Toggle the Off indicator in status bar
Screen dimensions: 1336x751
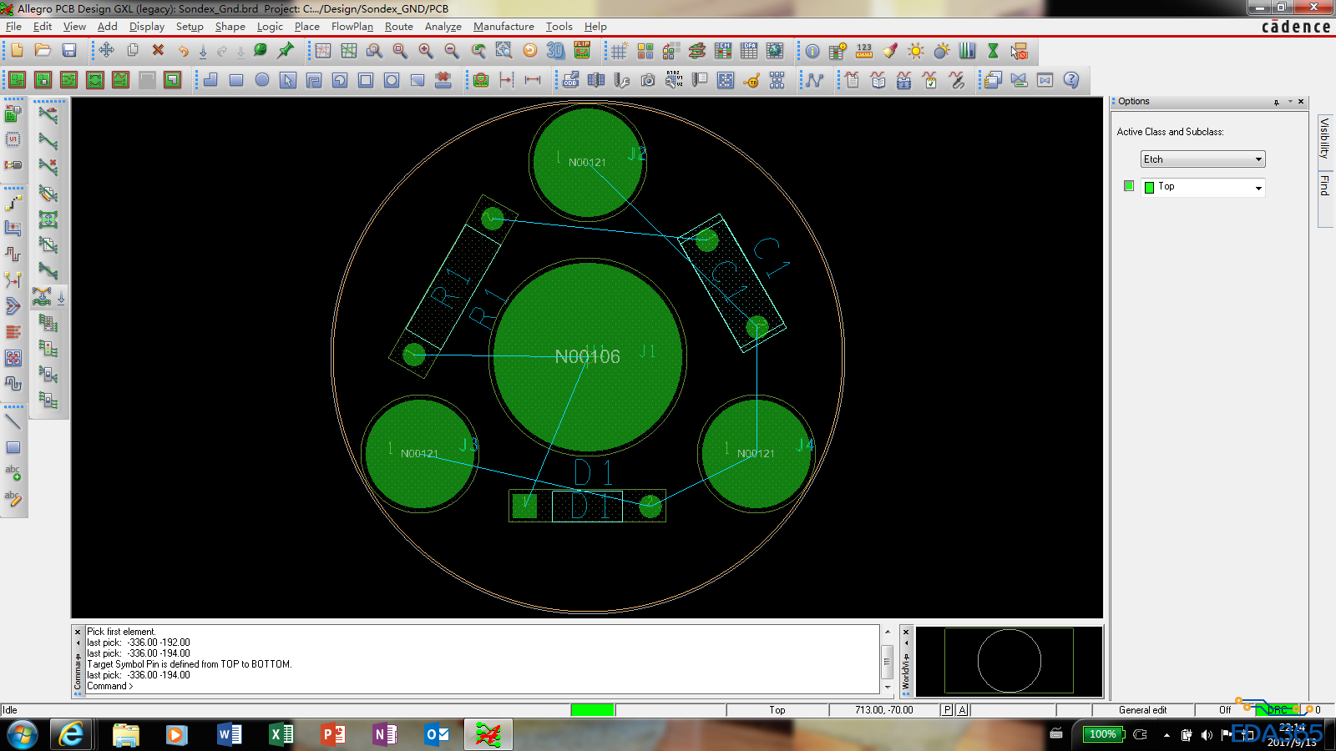[1225, 710]
